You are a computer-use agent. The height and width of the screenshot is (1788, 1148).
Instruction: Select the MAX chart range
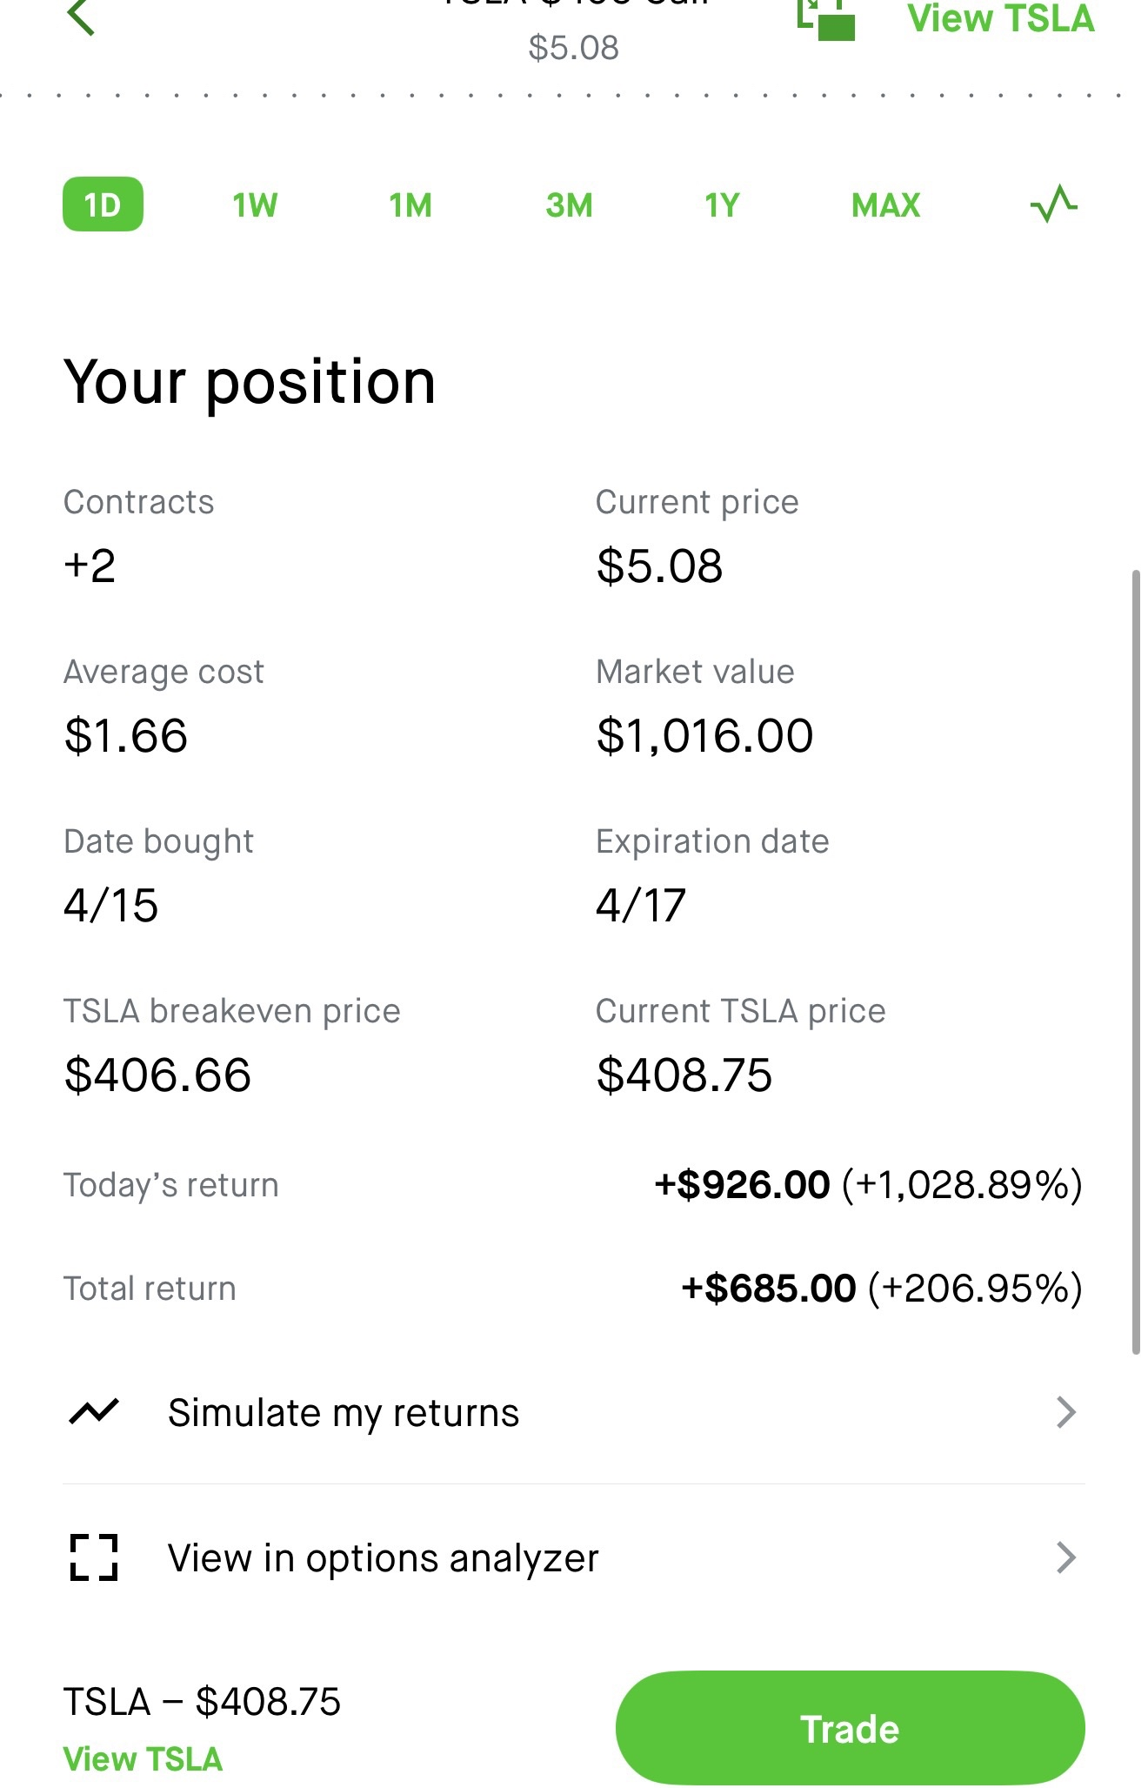tap(886, 205)
